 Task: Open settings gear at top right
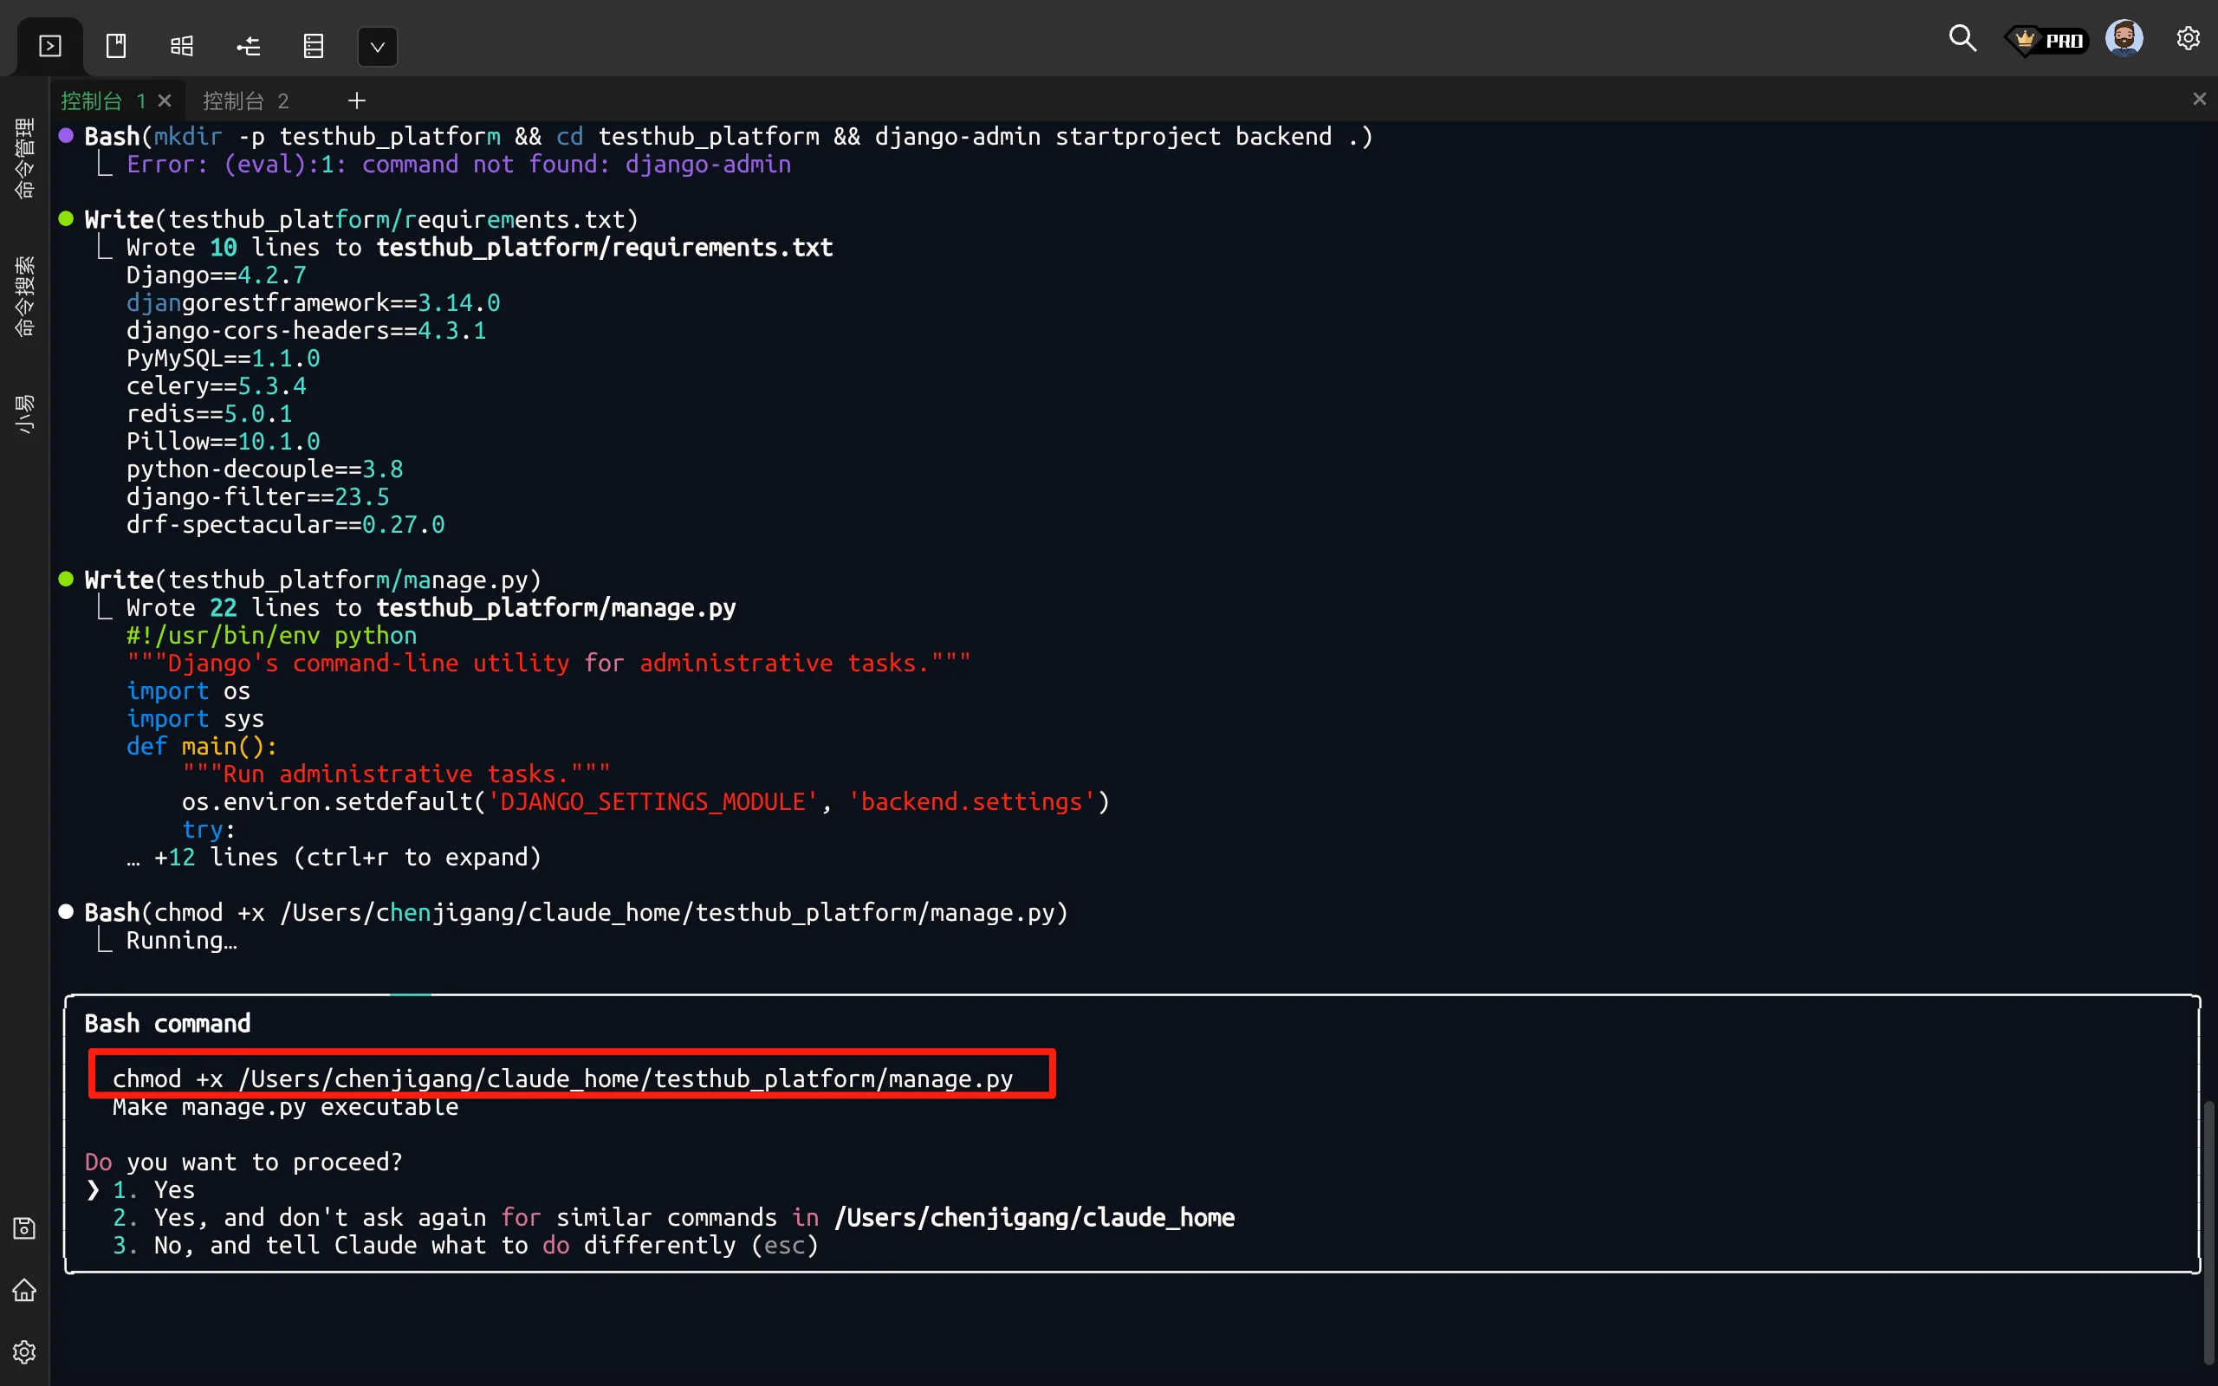click(x=2188, y=38)
